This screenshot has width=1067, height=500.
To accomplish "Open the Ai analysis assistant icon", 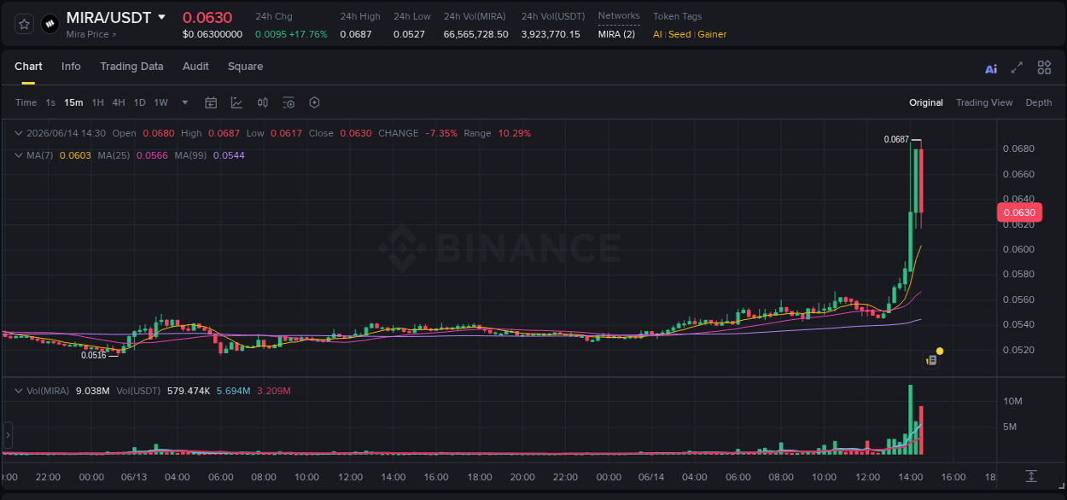I will pos(991,69).
